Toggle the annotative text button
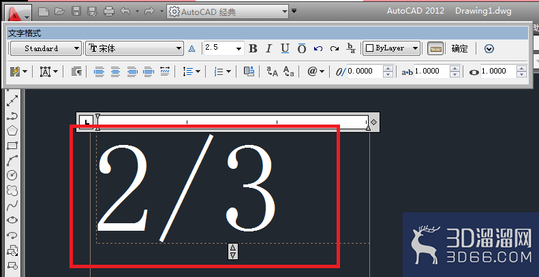 click(191, 49)
